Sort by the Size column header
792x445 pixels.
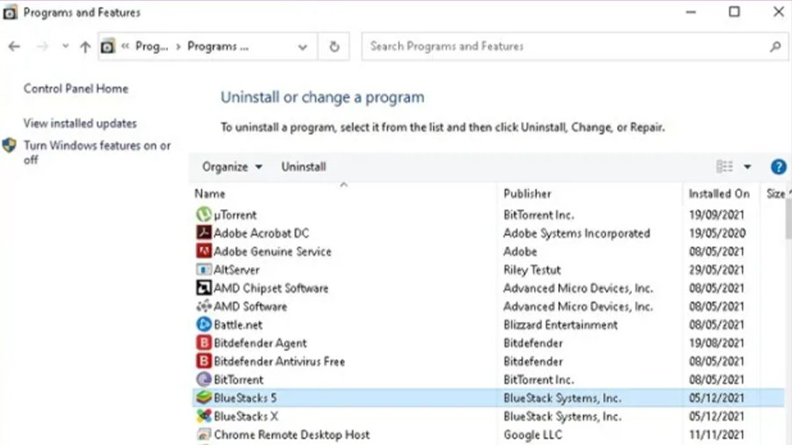(x=775, y=193)
